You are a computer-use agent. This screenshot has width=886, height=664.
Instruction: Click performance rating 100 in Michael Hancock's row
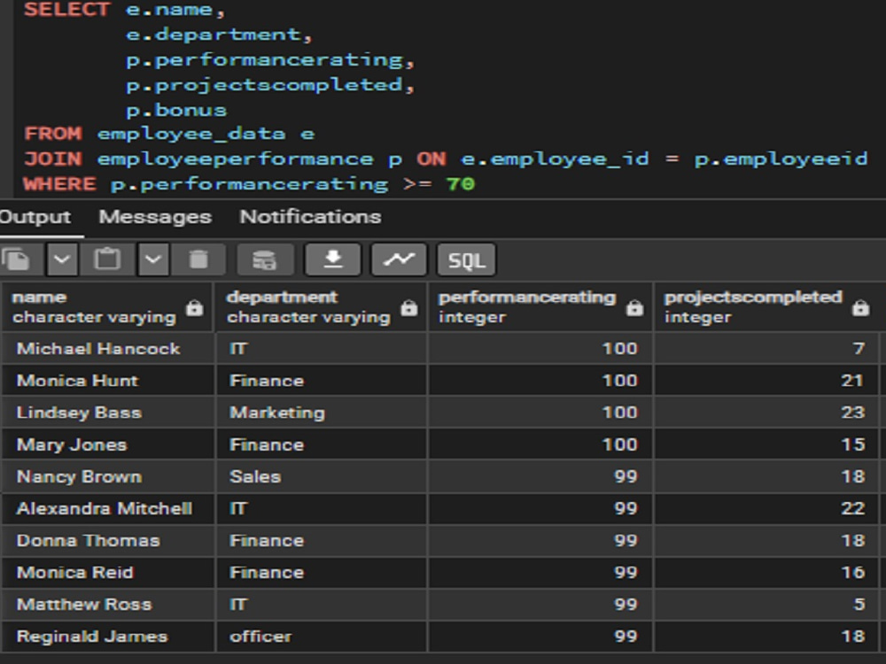540,348
